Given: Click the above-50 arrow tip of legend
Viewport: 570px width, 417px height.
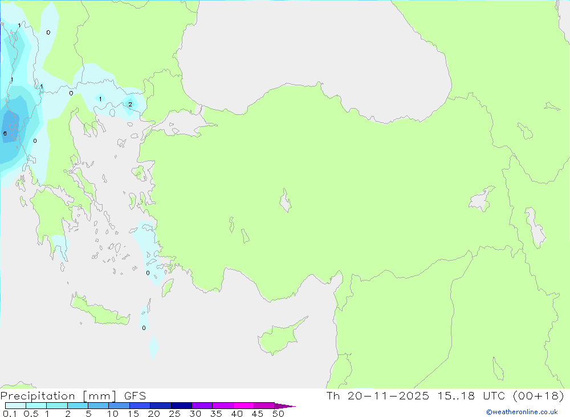Looking at the screenshot, I should (285, 406).
